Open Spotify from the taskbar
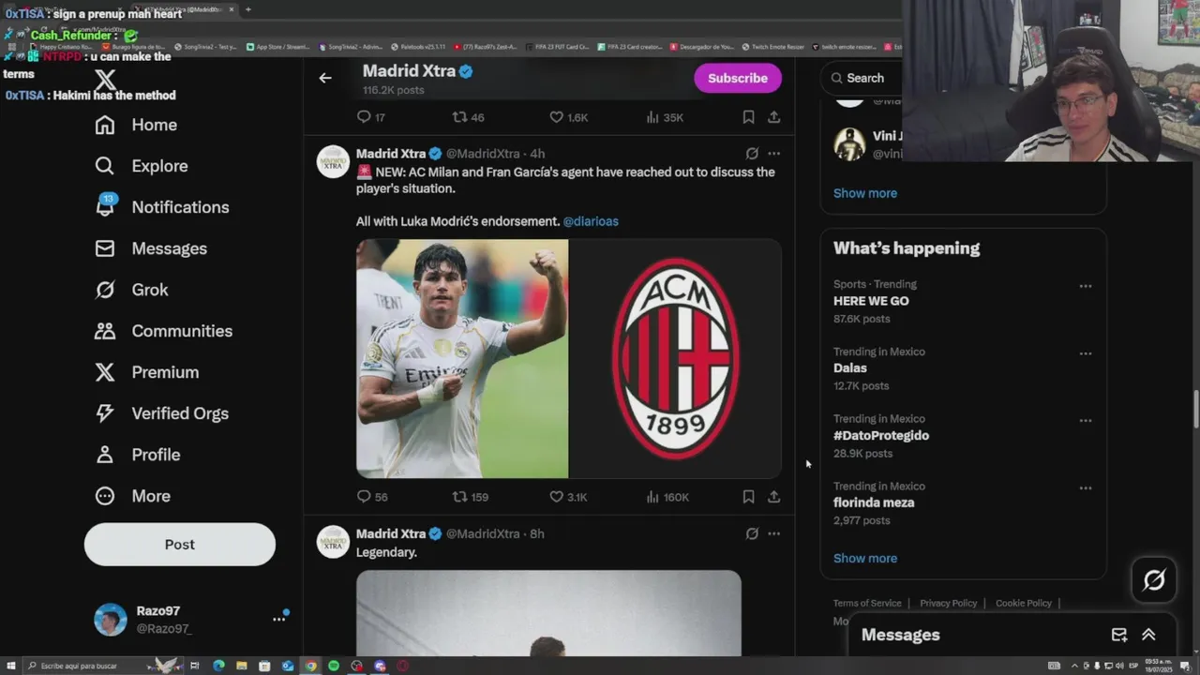Viewport: 1200px width, 675px height. click(x=334, y=666)
